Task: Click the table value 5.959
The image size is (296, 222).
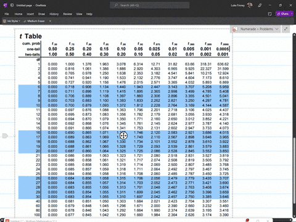Action: point(224,87)
